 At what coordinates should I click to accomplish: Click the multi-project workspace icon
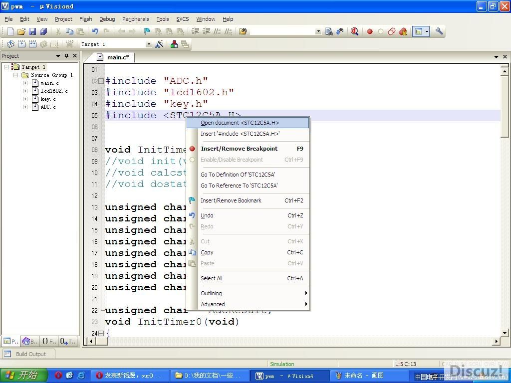coord(185,44)
